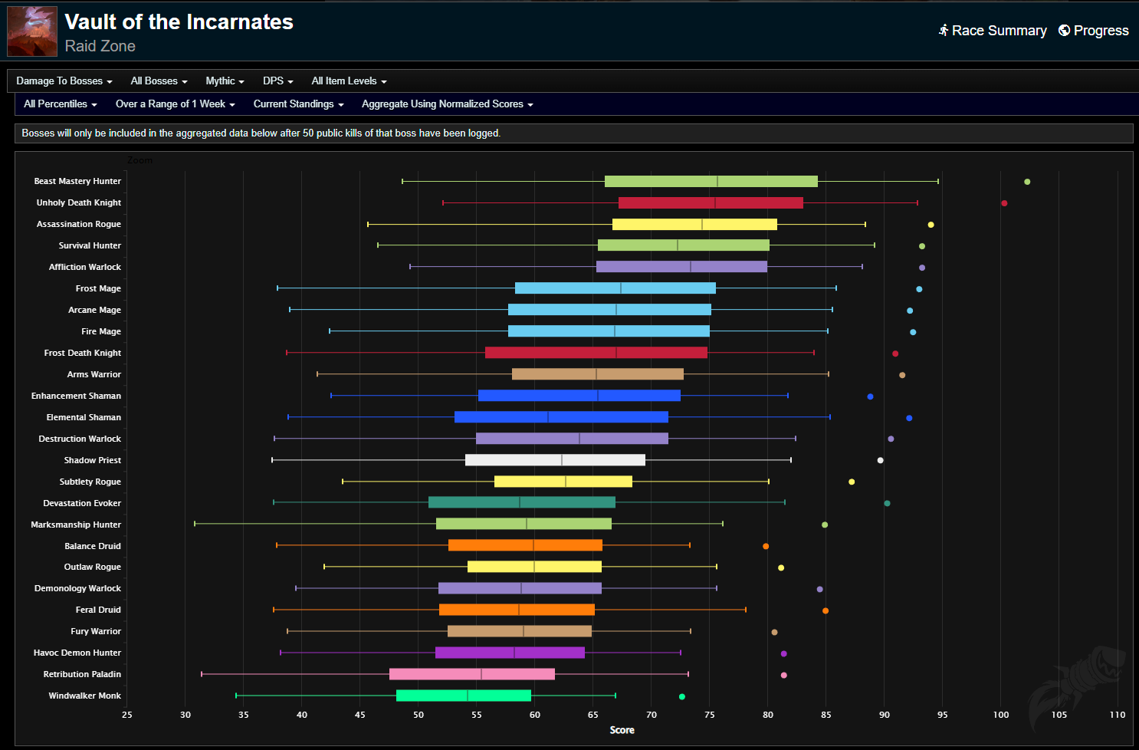The height and width of the screenshot is (750, 1139).
Task: Select the Over a Range of 1 Week menu
Action: (x=175, y=104)
